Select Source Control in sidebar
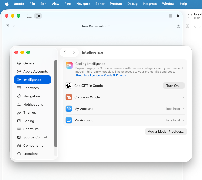This screenshot has height=180, width=202. coord(32,137)
